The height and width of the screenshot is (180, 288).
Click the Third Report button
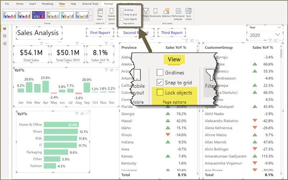[172, 33]
